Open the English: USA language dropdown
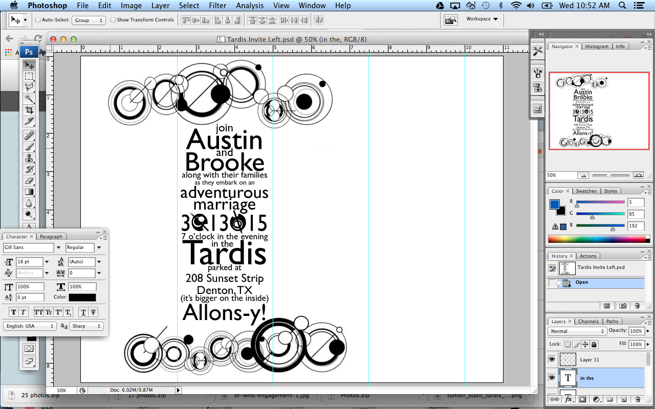This screenshot has width=655, height=409. click(30, 326)
